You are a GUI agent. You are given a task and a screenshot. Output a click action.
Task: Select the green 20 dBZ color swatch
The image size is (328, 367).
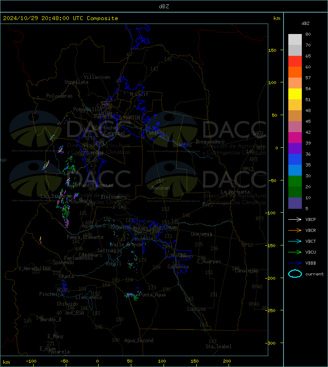(x=295, y=181)
